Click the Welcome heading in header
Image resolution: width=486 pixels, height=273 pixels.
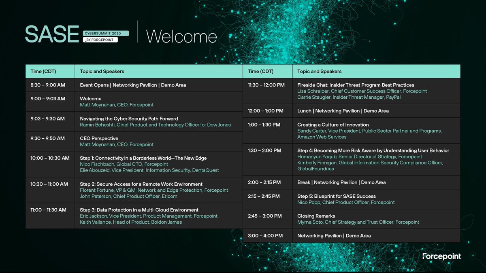click(181, 36)
